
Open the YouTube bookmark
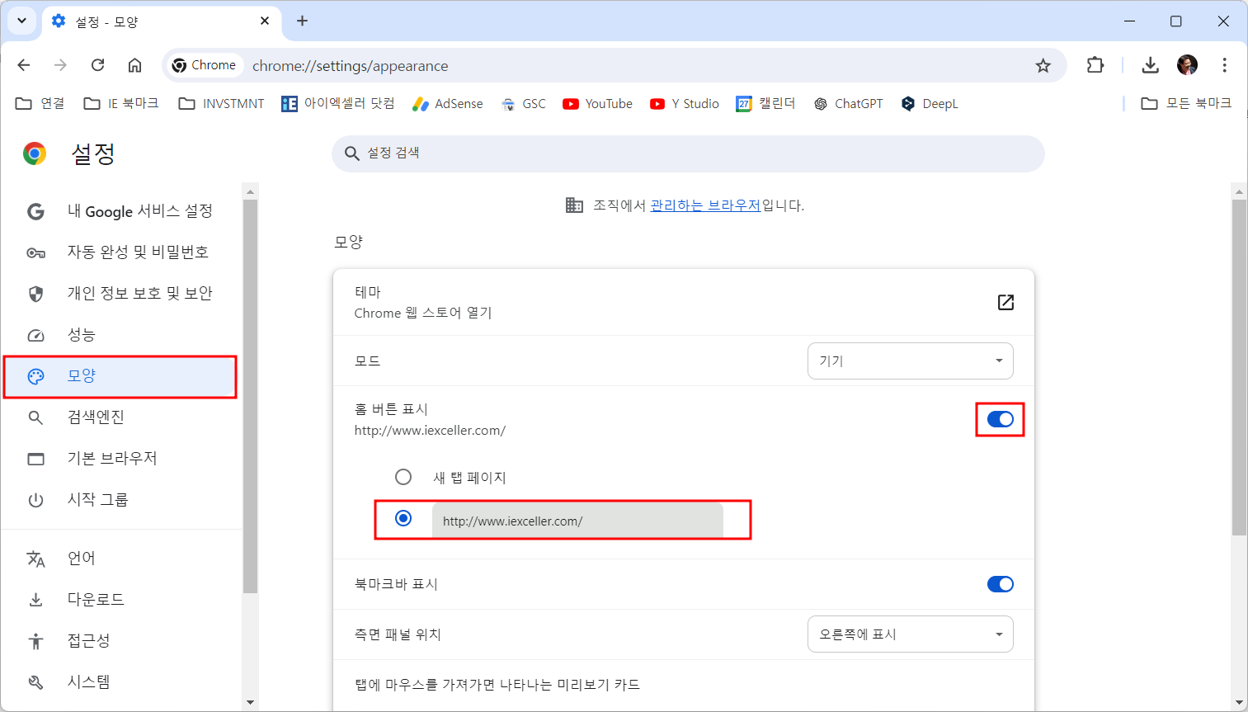point(598,103)
